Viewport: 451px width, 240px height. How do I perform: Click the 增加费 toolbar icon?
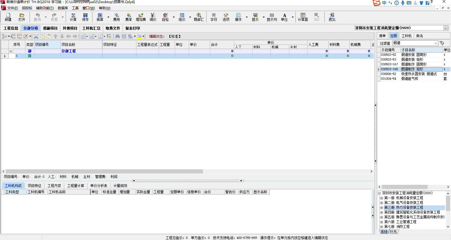click(141, 17)
